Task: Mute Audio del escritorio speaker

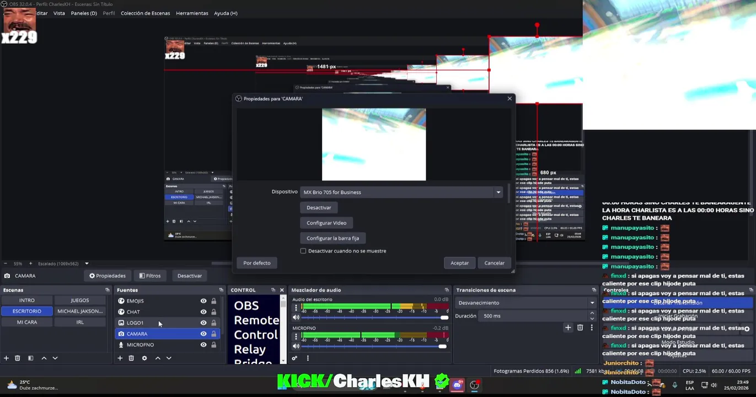Action: [x=296, y=317]
